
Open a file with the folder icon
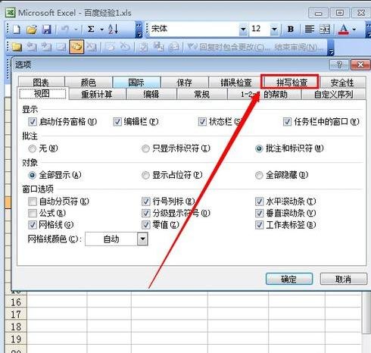pos(32,30)
